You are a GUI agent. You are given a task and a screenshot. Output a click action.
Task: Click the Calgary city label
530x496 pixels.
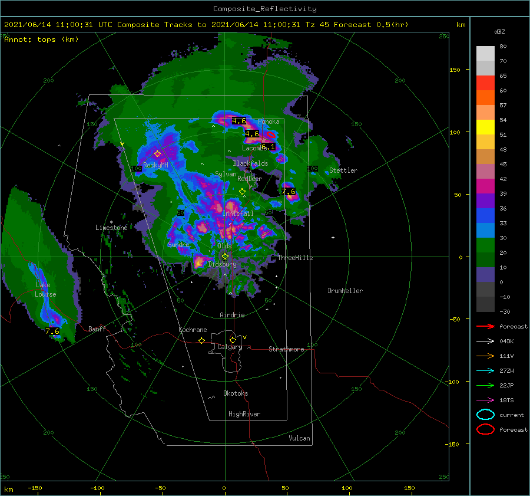230,347
